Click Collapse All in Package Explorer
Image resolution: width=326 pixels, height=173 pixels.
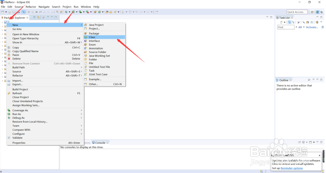click(x=35, y=17)
